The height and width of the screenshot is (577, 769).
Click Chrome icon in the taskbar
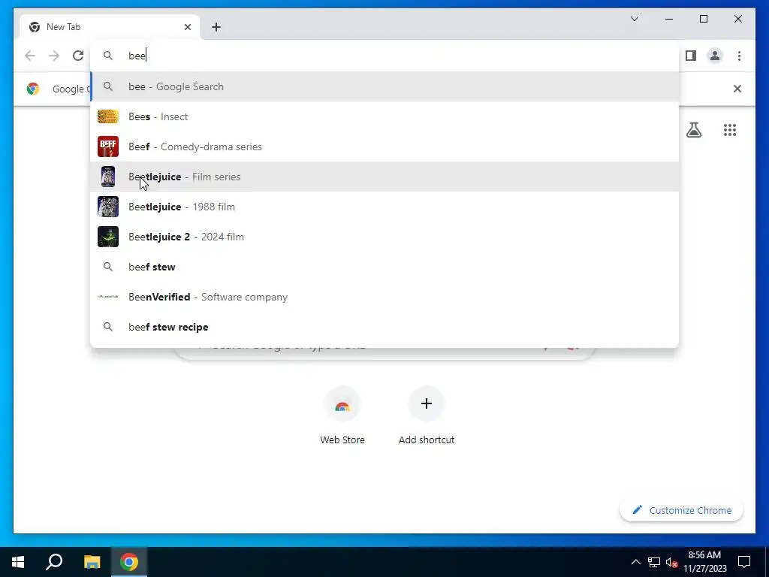[129, 562]
